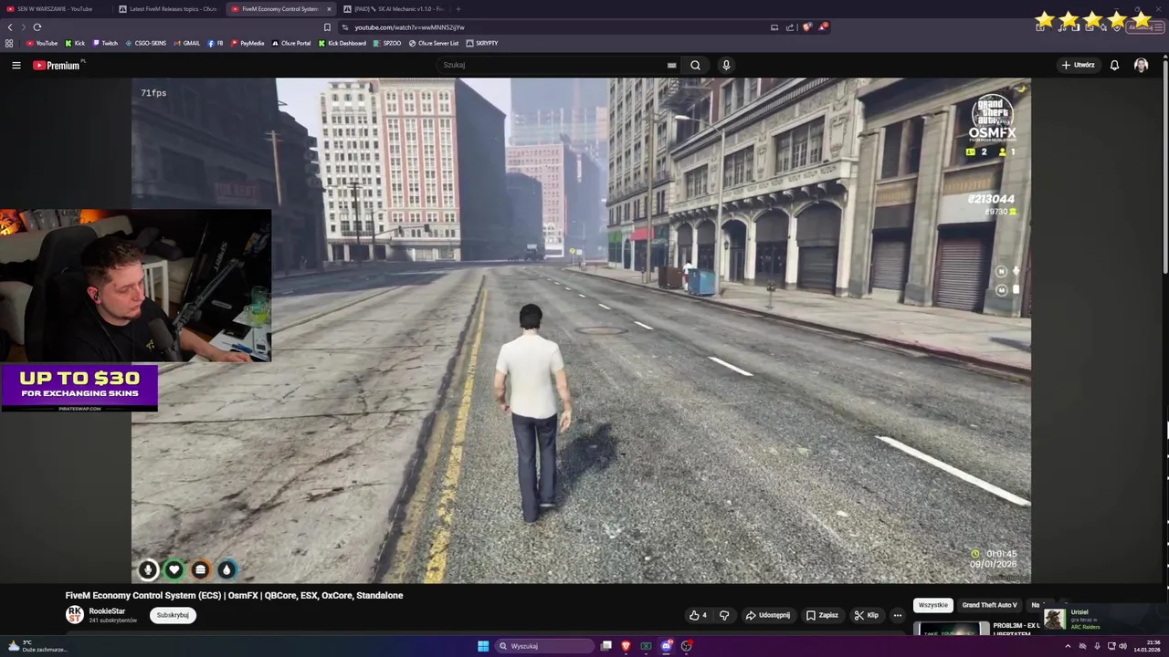1169x657 pixels.
Task: Open the Cfx.re Portal bookmark
Action: point(291,43)
